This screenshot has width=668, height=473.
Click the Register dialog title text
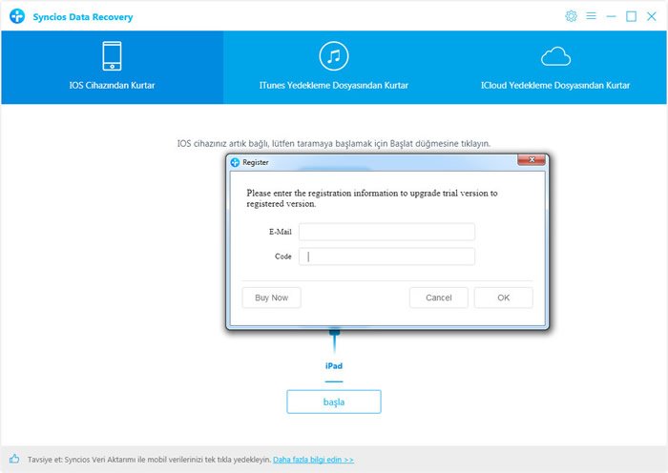point(255,162)
